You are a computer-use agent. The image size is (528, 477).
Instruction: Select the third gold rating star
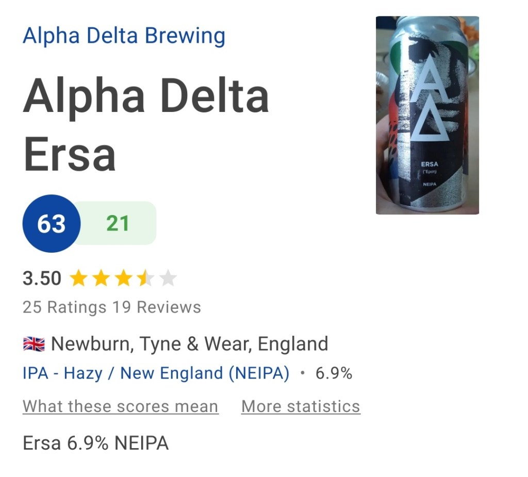[123, 278]
